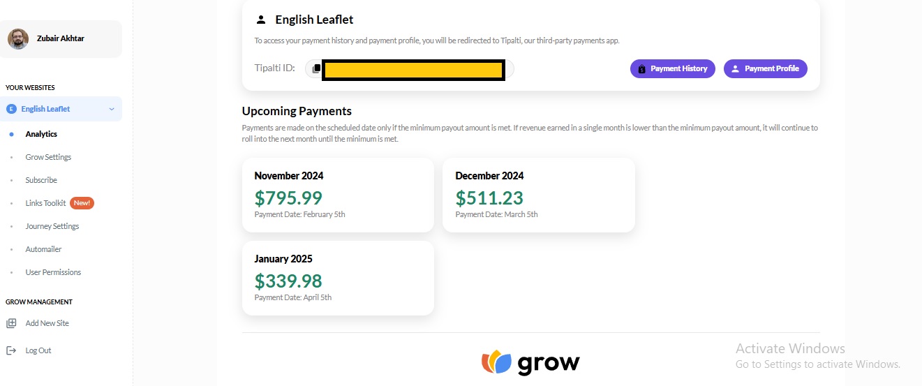Click the person icon inside Payment Profile
922x386 pixels.
735,69
